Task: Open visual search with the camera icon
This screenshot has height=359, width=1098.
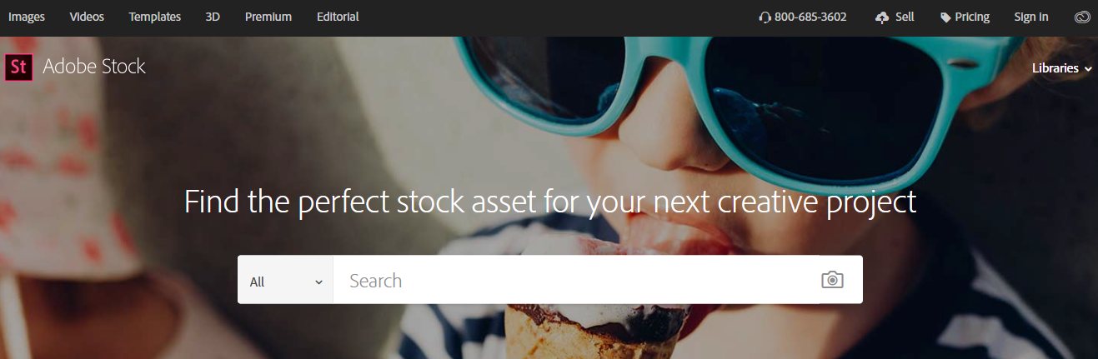Action: [832, 280]
